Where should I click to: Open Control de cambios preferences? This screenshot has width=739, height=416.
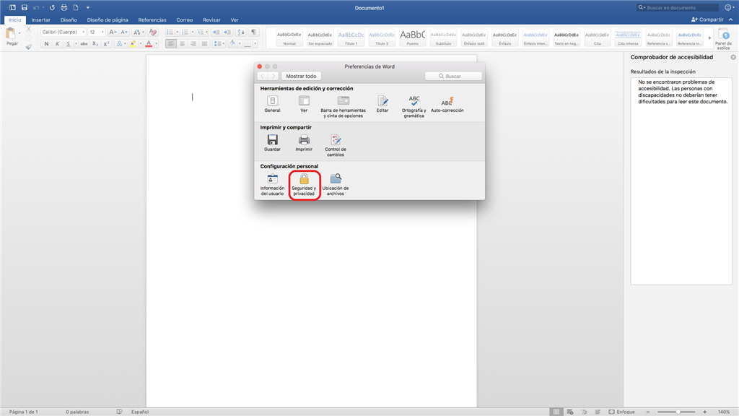336,145
